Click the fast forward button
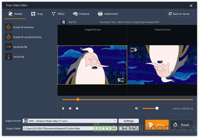This screenshot has width=199, height=138. 70,108
